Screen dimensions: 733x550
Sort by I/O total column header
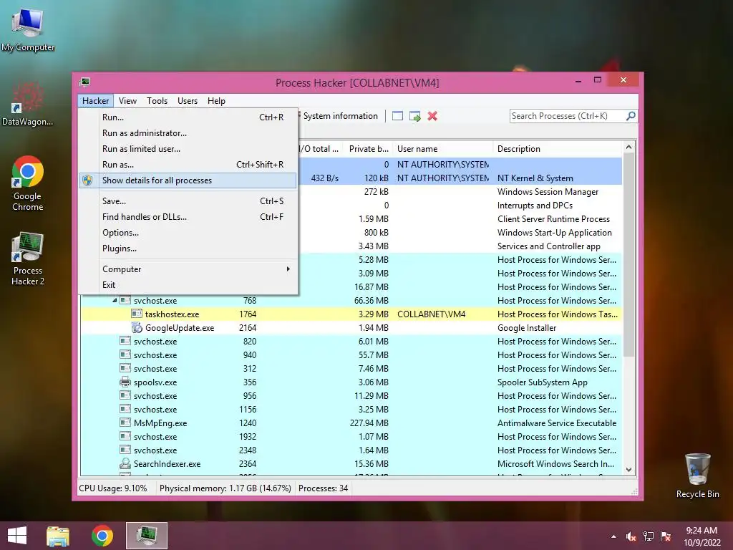click(x=319, y=149)
